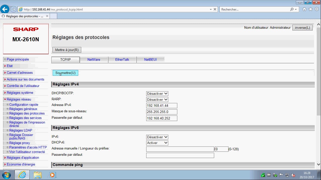This screenshot has height=180, width=321.
Task: Open Réglage Dossier public/NAS link
Action: tap(21, 136)
